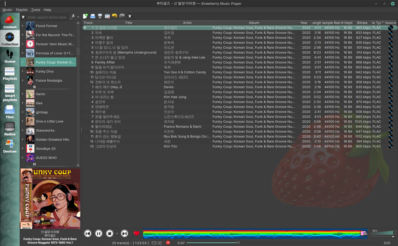Open the Playlists sidebar view
This screenshot has width=398, height=246.
tap(10, 73)
